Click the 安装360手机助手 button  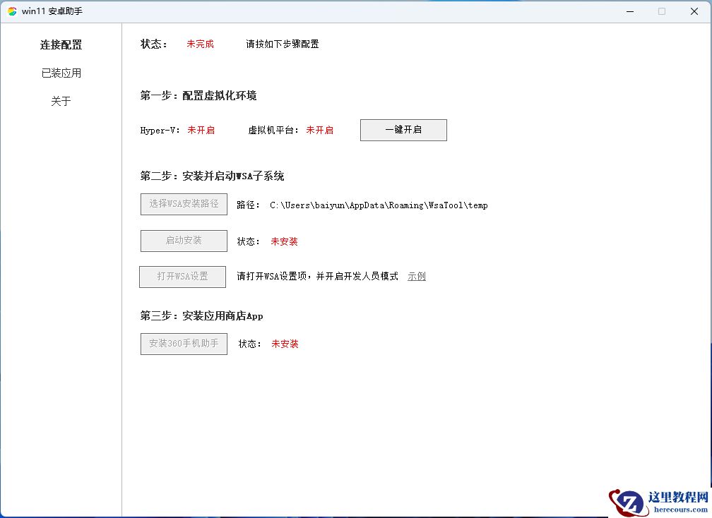tap(184, 344)
